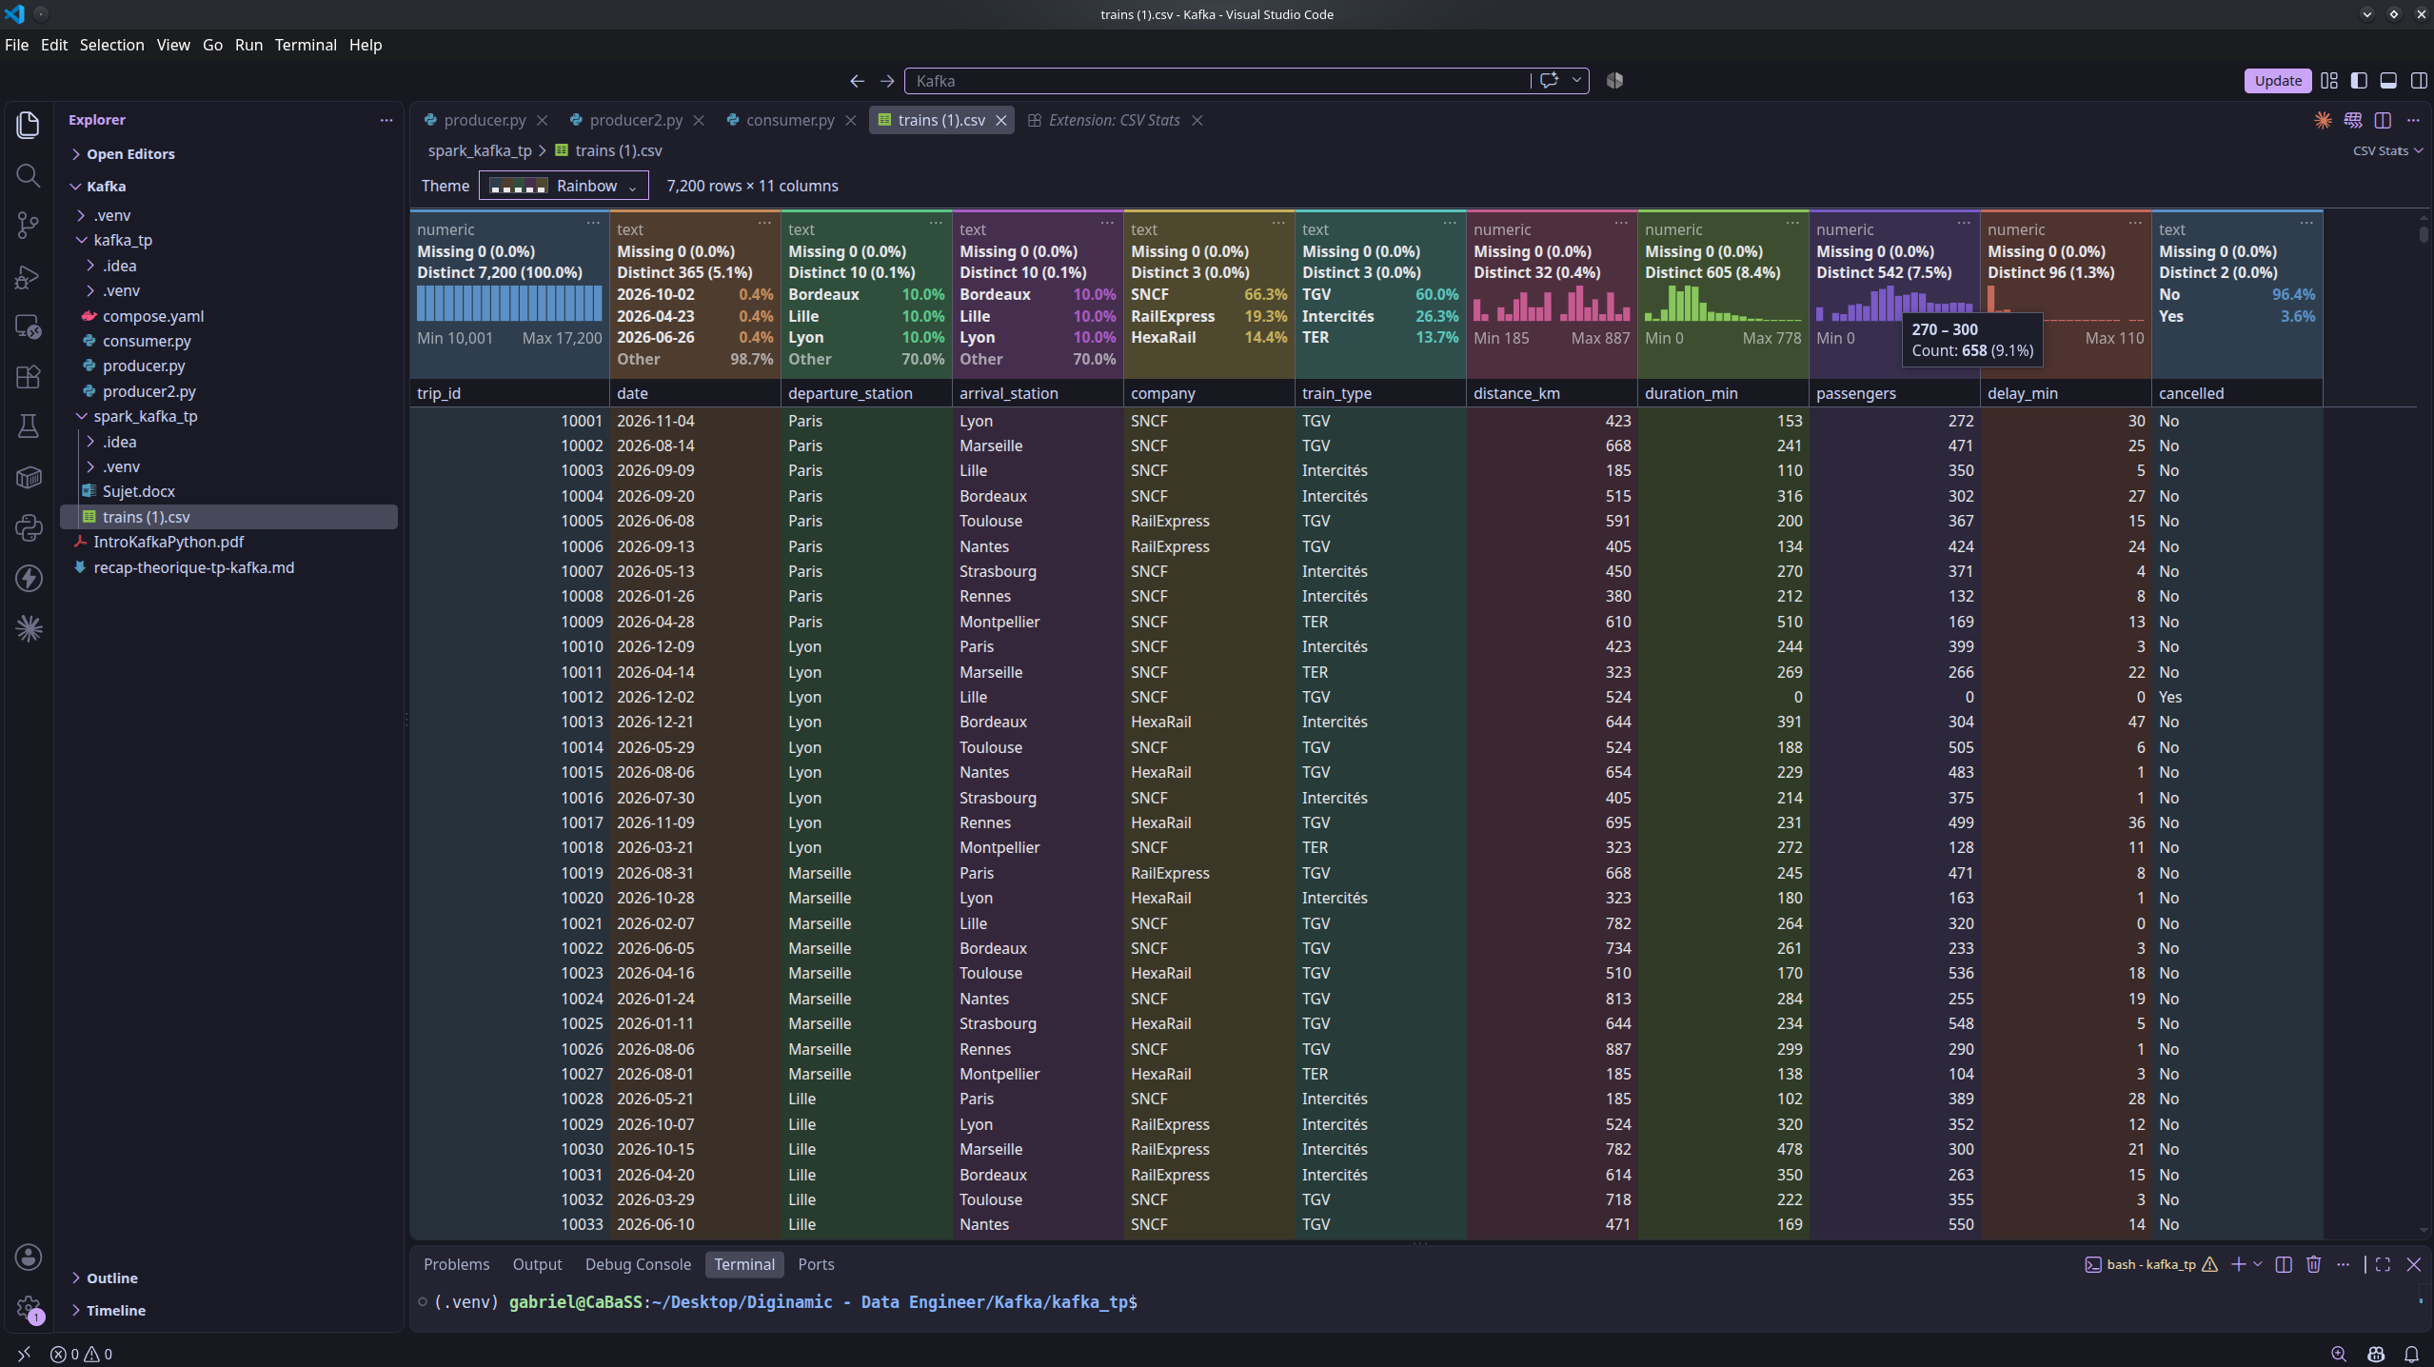Open the Manage gear icon
The width and height of the screenshot is (2434, 1367).
(x=29, y=1308)
